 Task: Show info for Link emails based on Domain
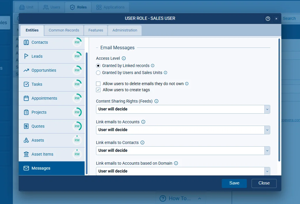coord(176,163)
